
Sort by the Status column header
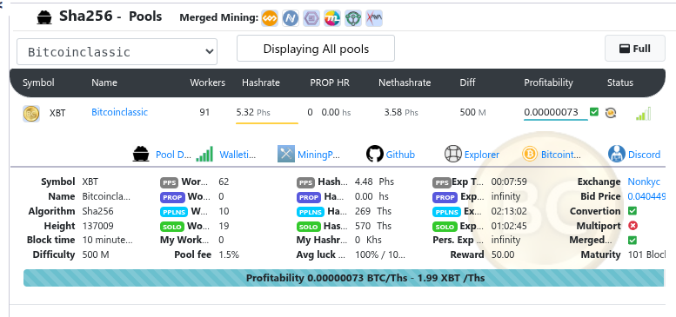(620, 83)
